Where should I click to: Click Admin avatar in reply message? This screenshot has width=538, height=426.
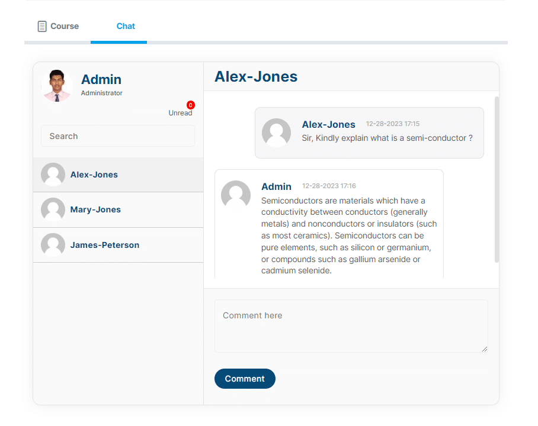point(236,195)
